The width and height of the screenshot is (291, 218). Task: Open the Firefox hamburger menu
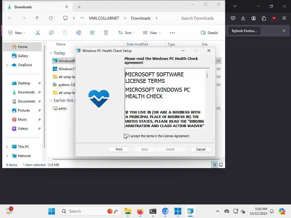coord(284,18)
